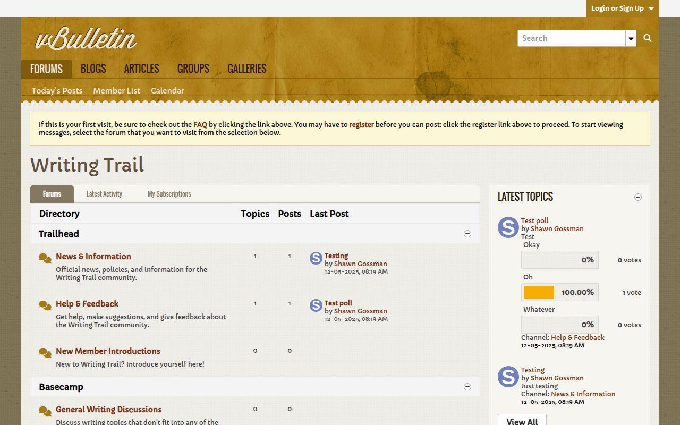Screen dimensions: 680x425
Task: Switch to the Latest Activity tab
Action: (104, 194)
